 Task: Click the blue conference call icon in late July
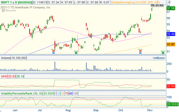click(x=54, y=53)
